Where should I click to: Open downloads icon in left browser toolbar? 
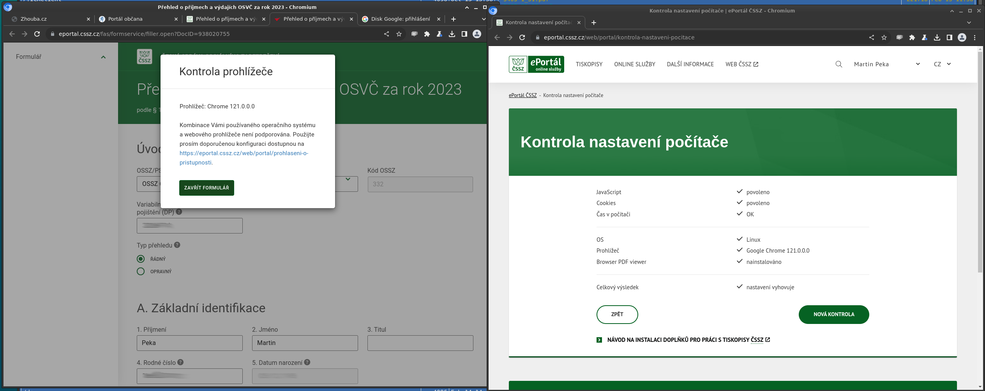click(x=452, y=34)
